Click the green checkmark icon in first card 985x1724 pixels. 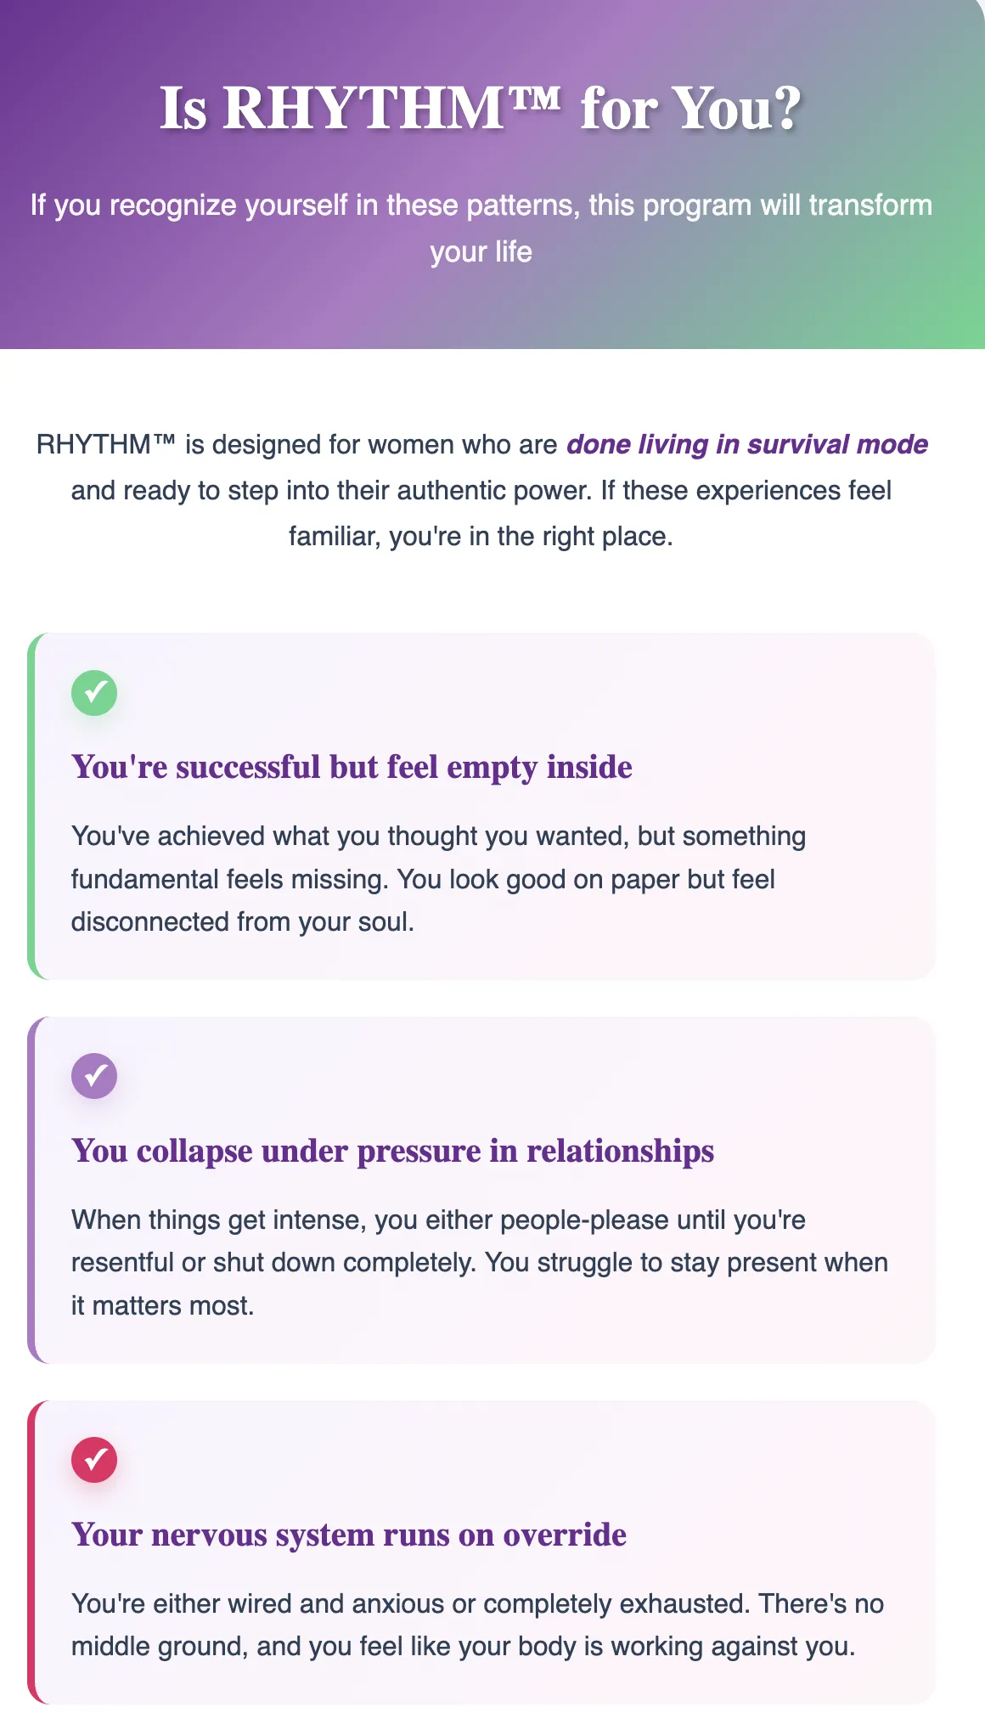click(94, 693)
